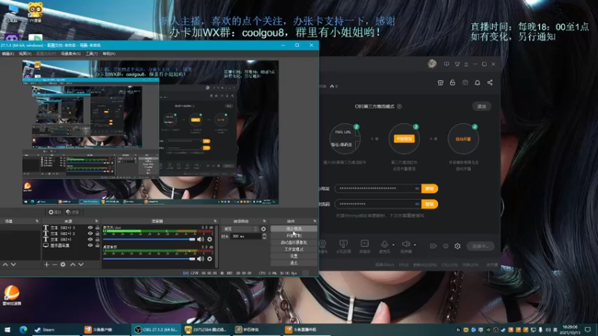598x336 pixels.
Task: Click the Windows Start button
Action: coord(7,329)
